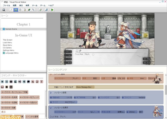
Task: Open Save Menu UI entry
Action: pyautogui.click(x=7, y=45)
